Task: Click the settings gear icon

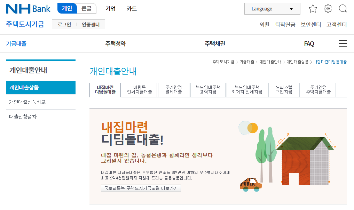Action: (328, 9)
